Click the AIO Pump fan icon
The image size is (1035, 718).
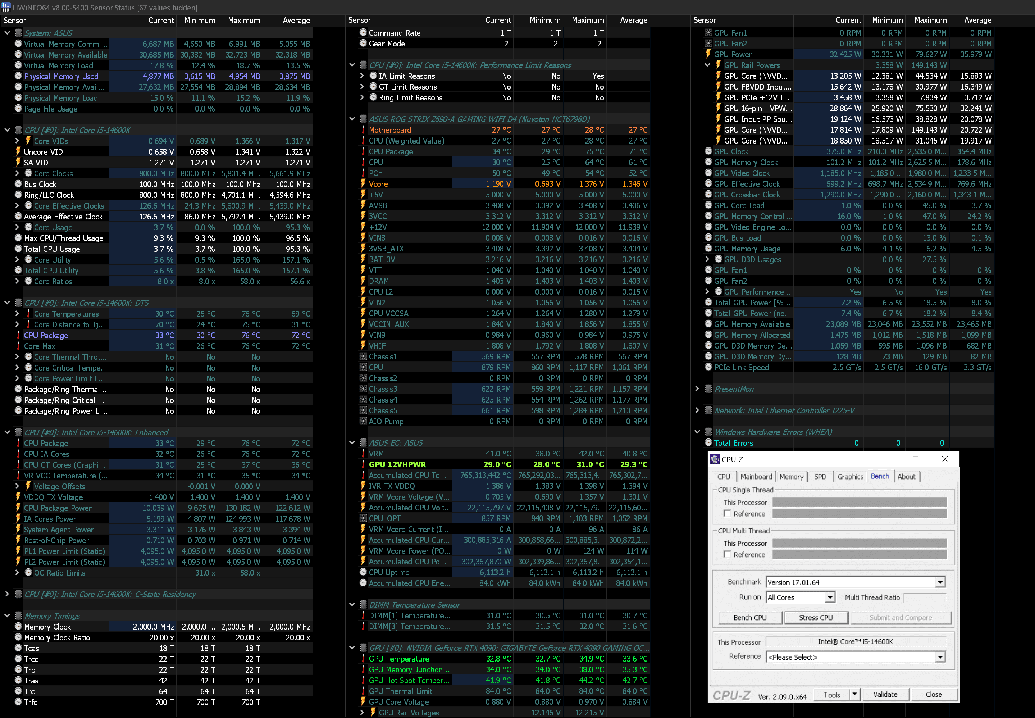click(x=363, y=421)
